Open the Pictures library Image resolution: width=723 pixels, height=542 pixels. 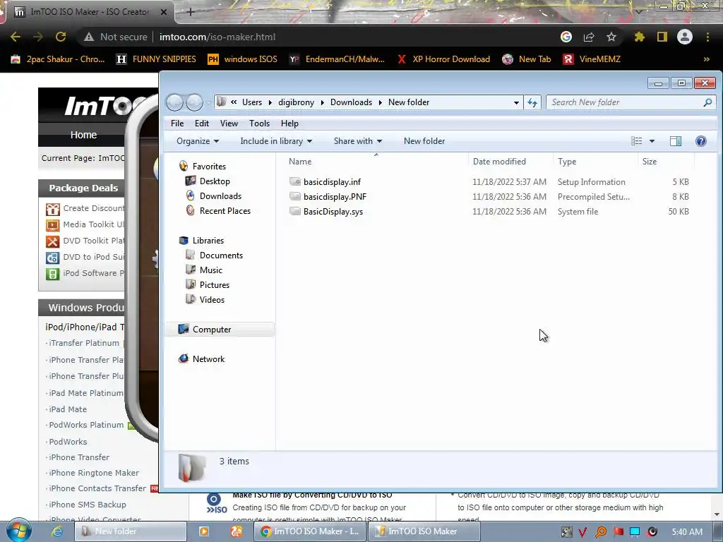pyautogui.click(x=215, y=285)
